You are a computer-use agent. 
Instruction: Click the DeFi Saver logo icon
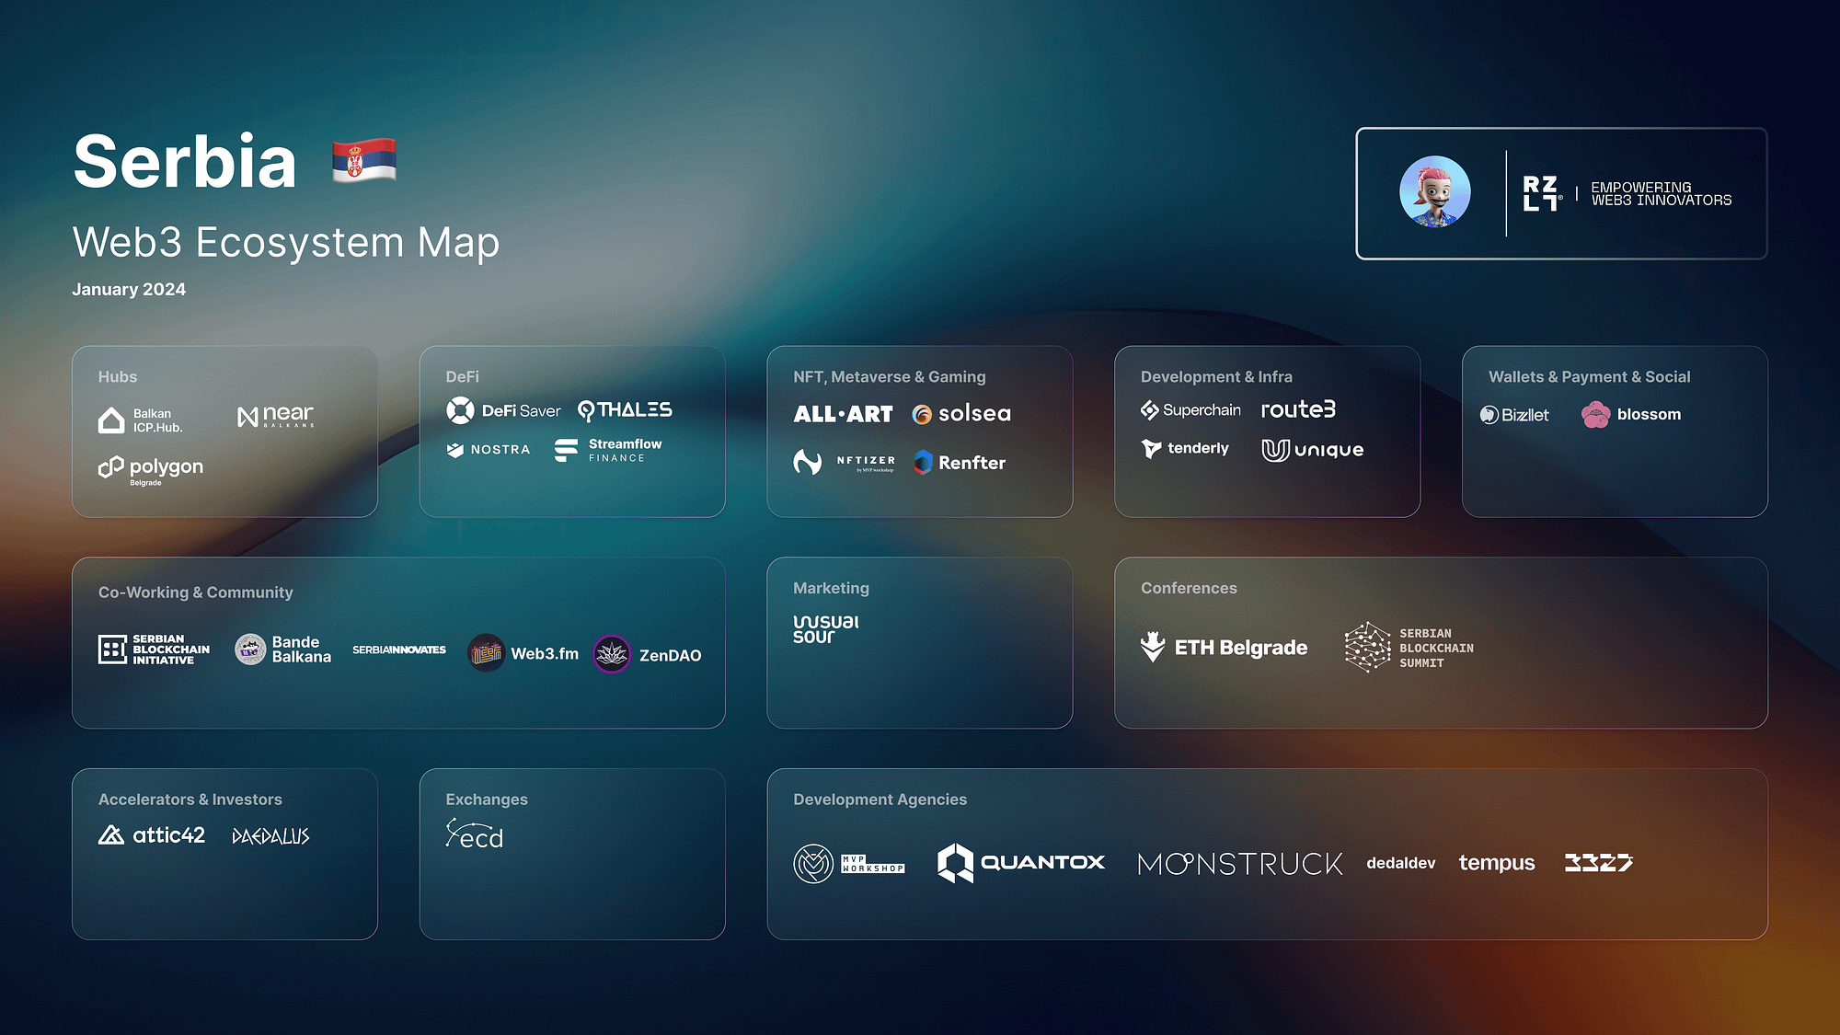click(x=460, y=410)
